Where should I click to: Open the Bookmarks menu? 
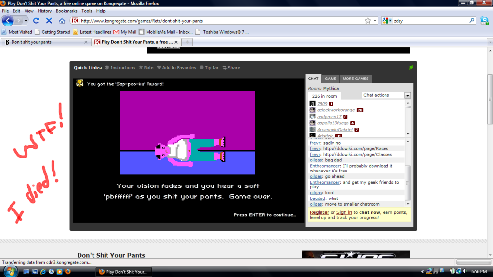click(67, 11)
